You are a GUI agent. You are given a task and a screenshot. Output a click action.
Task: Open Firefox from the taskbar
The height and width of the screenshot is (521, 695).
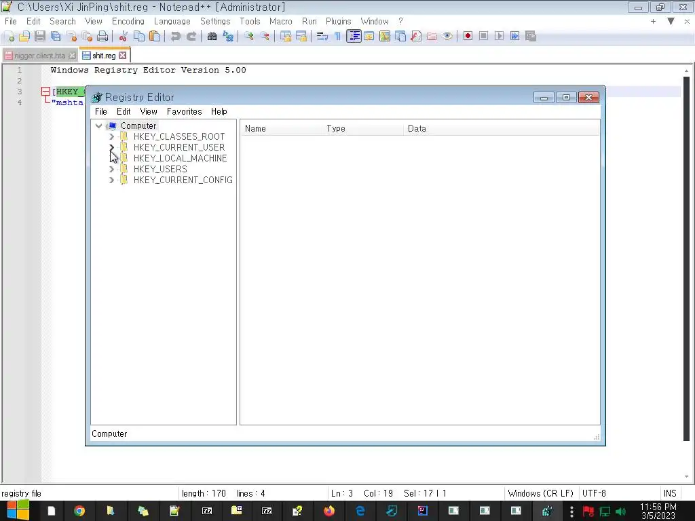click(x=329, y=511)
